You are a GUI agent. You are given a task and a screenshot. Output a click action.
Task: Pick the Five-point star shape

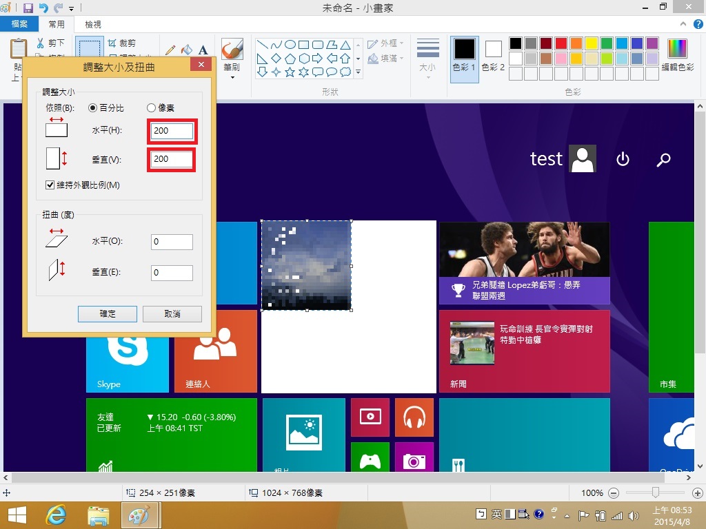290,72
